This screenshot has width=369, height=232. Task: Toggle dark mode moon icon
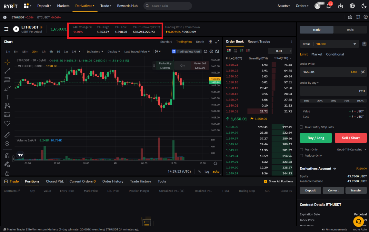(364, 6)
